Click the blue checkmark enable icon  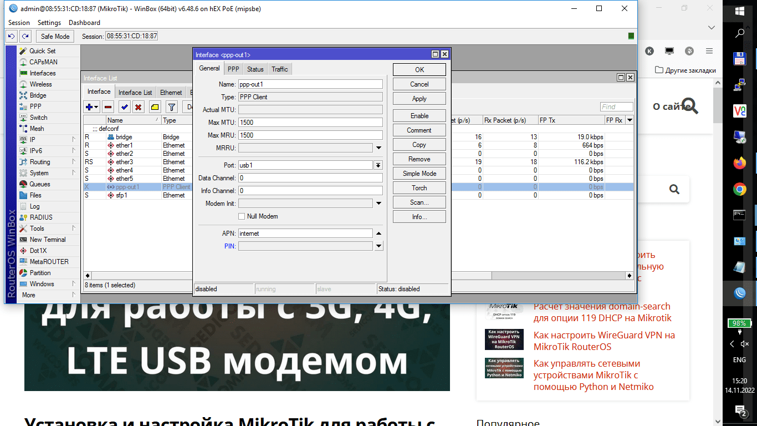pos(125,107)
